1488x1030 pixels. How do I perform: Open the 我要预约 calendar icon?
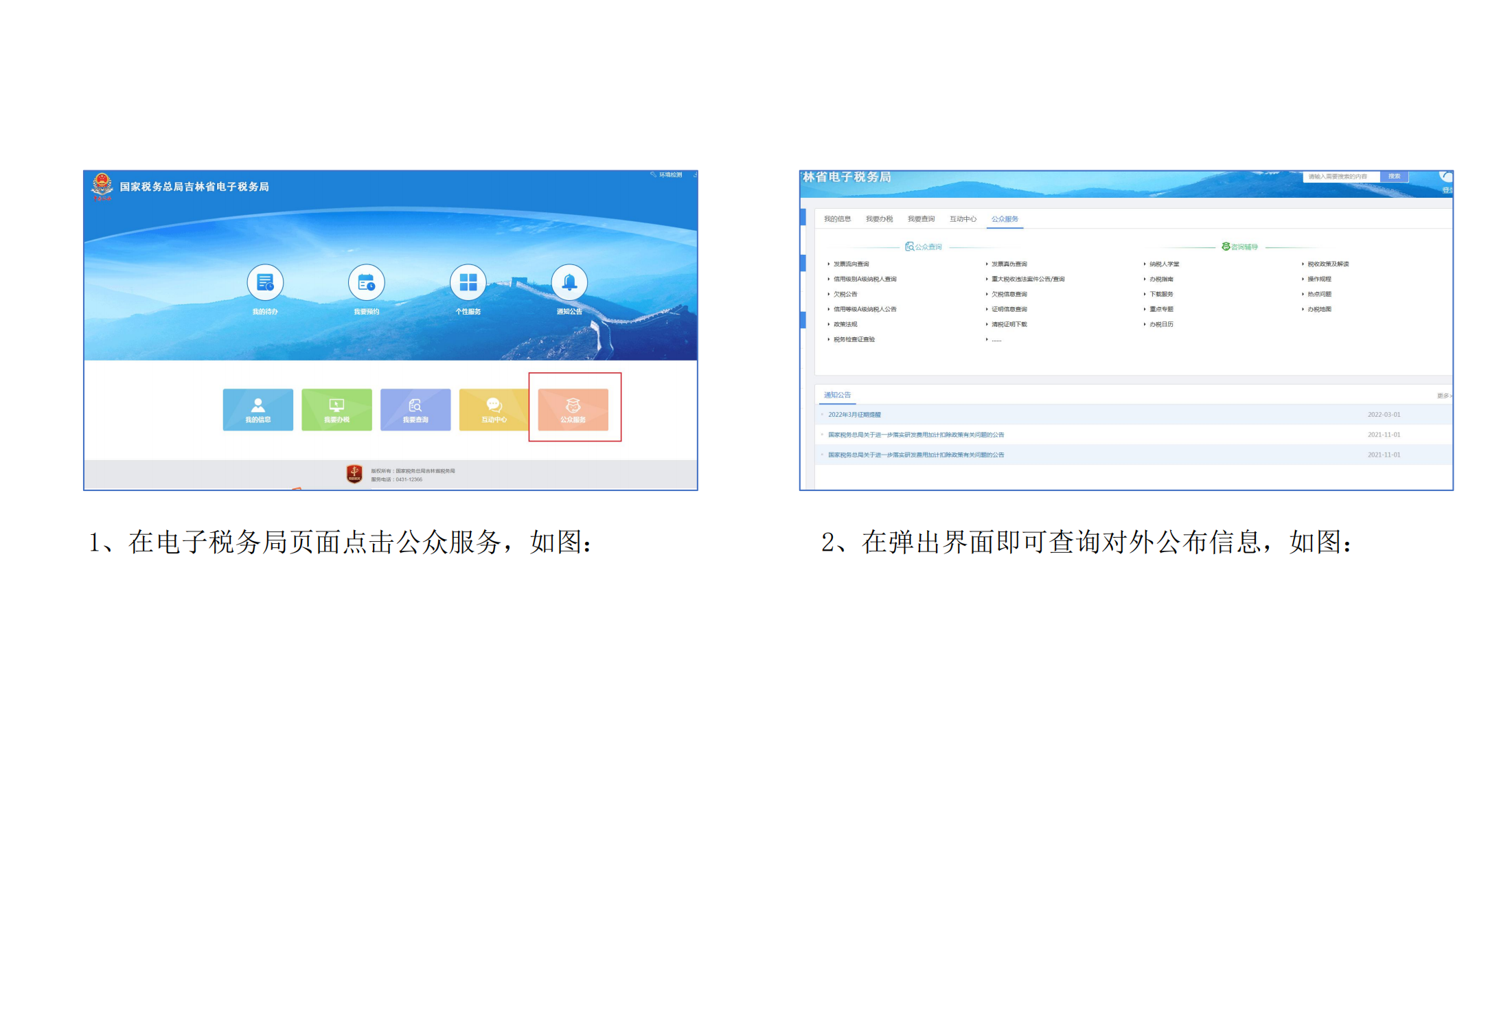click(x=366, y=282)
